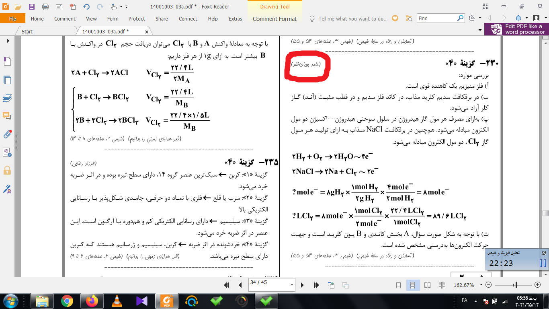Screen dimensions: 549x309
Task: Open the Bookmarks panel in the left sidebar
Action: pyautogui.click(x=7, y=61)
